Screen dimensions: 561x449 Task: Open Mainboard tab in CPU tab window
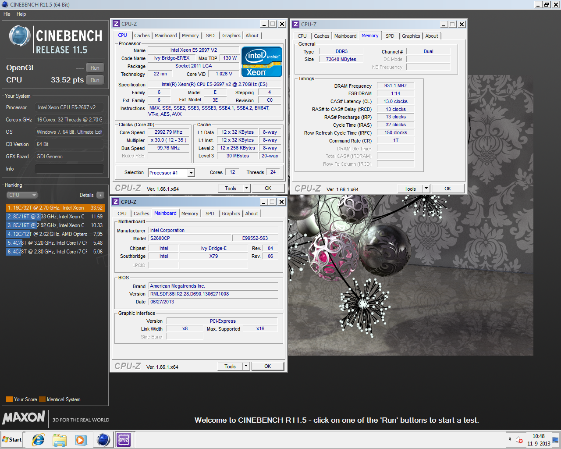tap(166, 36)
